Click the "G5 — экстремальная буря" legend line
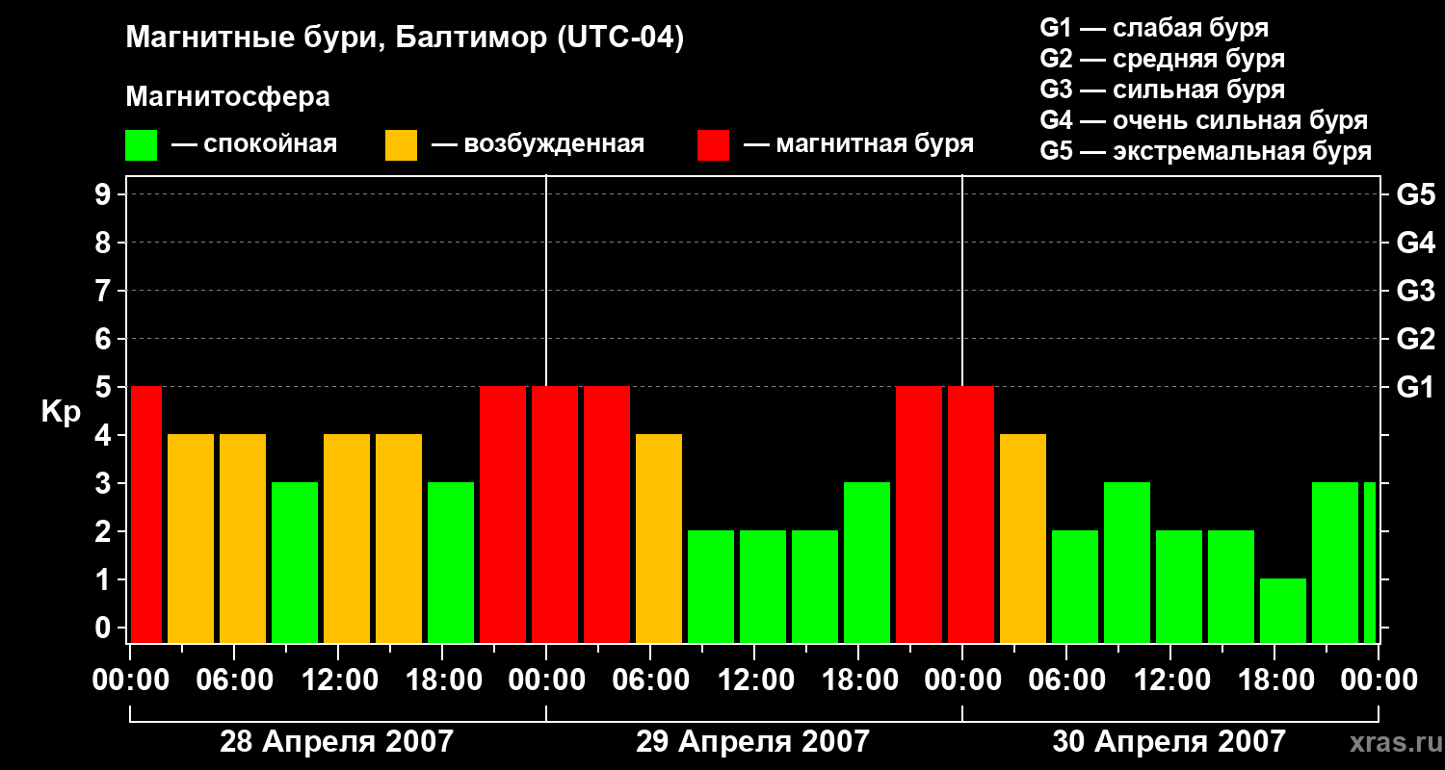This screenshot has width=1445, height=770. [x=1205, y=151]
